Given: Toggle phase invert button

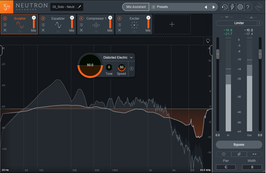Looking at the screenshot, I should (x=239, y=154).
